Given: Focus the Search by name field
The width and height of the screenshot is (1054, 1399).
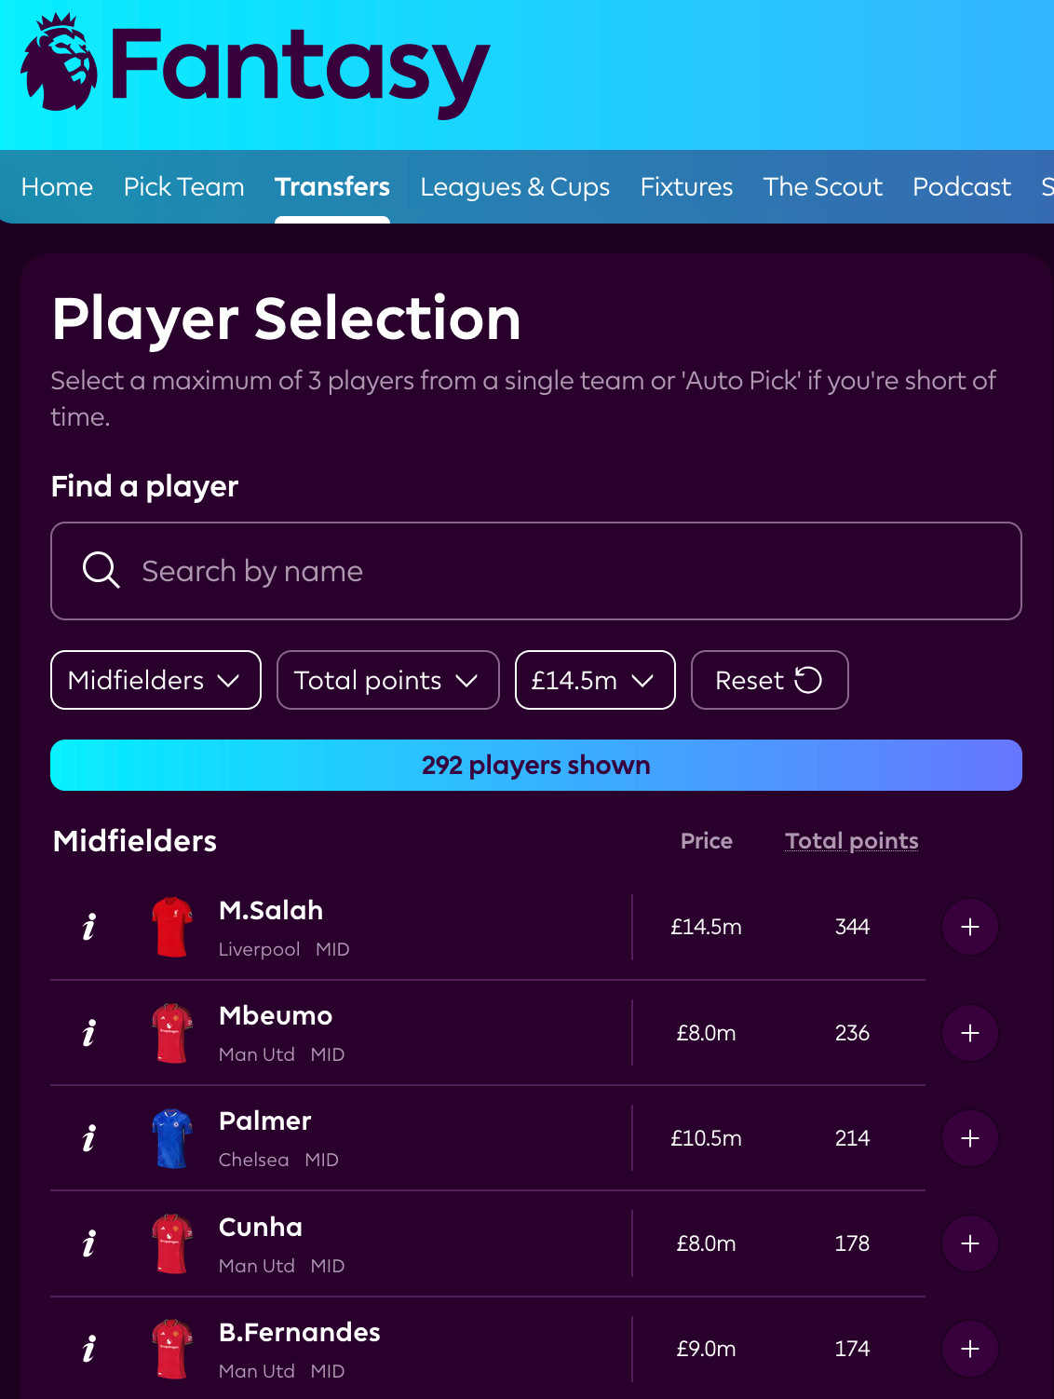Looking at the screenshot, I should [536, 571].
